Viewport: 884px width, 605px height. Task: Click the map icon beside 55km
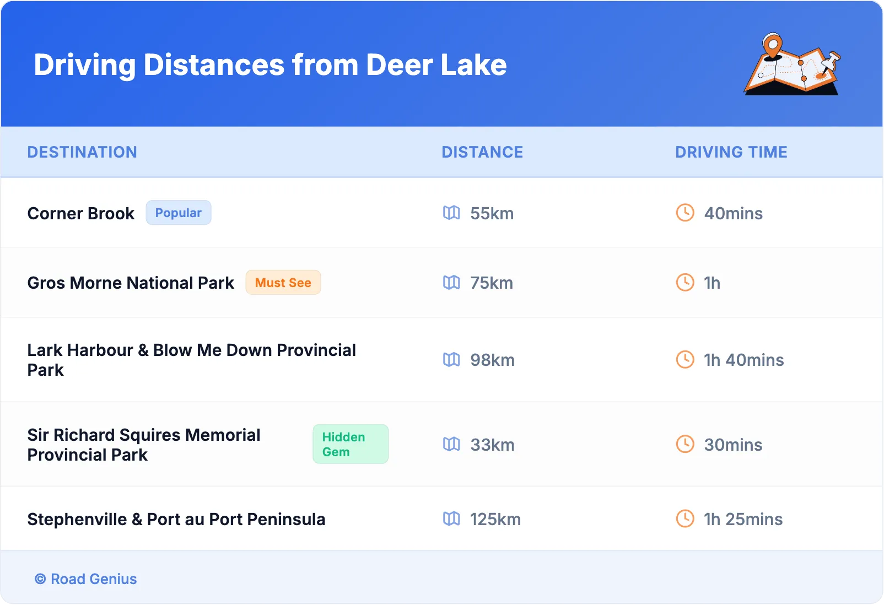pos(451,213)
